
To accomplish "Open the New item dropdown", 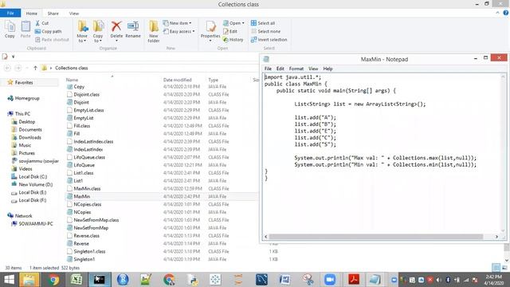I will coord(177,23).
